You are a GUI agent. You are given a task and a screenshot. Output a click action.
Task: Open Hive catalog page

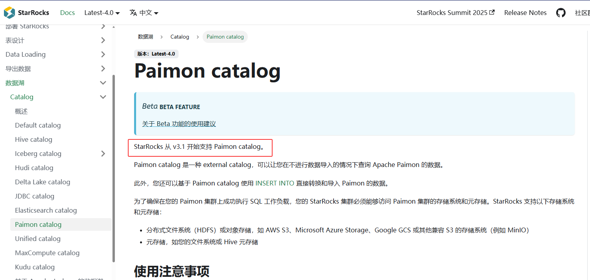tap(33, 139)
